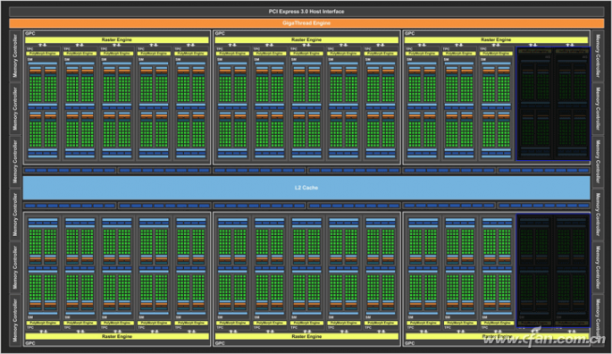Image resolution: width=612 pixels, height=354 pixels.
Task: Click the topmost Memory Controller on right edge
Action: pyautogui.click(x=598, y=55)
